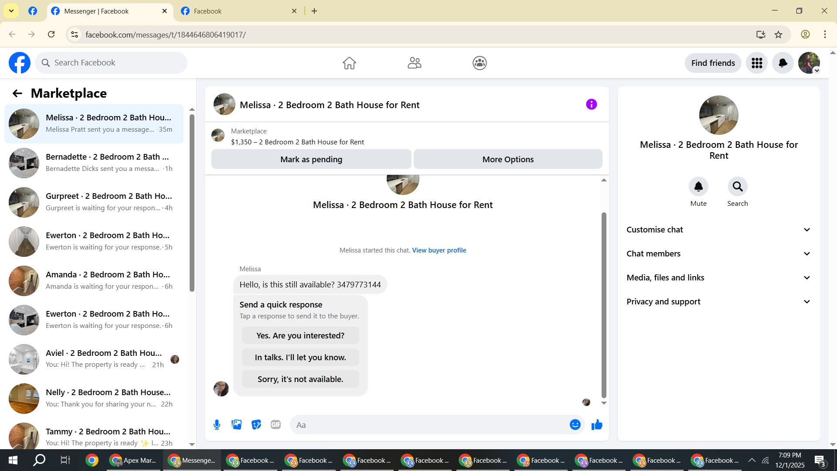Viewport: 837px width, 471px height.
Task: Click More Options button
Action: (x=508, y=159)
